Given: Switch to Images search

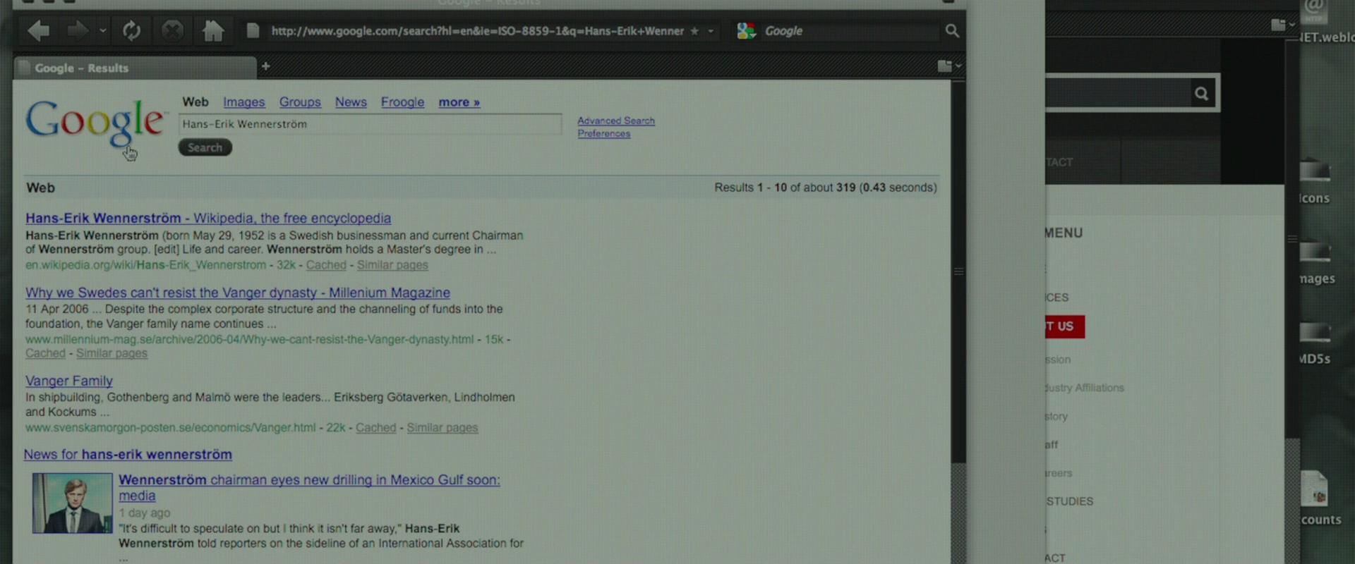Looking at the screenshot, I should coord(244,102).
